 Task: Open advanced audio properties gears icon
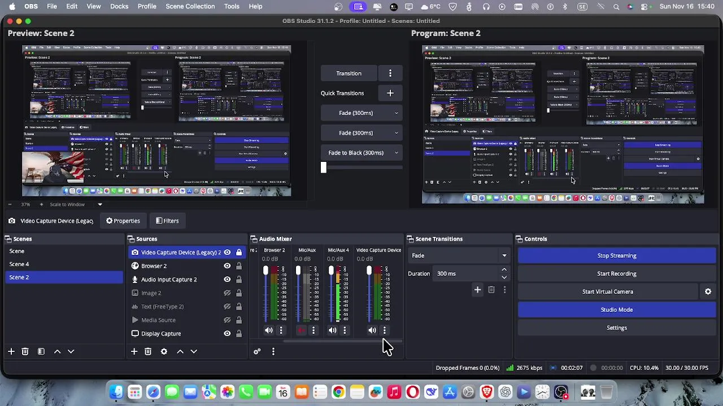pyautogui.click(x=257, y=351)
